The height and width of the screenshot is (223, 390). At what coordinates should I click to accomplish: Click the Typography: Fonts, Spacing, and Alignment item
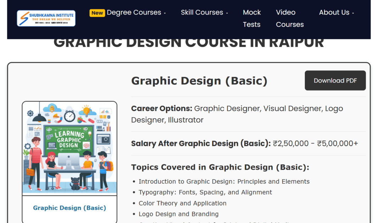tap(205, 192)
